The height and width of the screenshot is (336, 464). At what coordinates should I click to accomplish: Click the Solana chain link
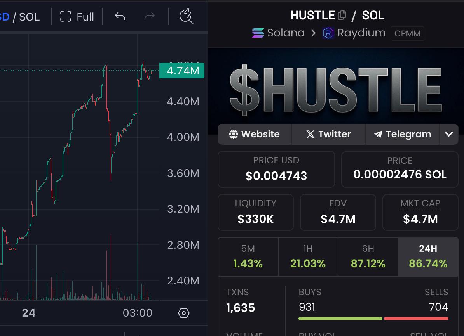(x=278, y=33)
